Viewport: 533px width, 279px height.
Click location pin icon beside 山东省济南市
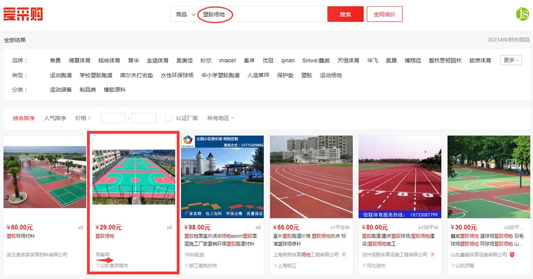coord(98,266)
